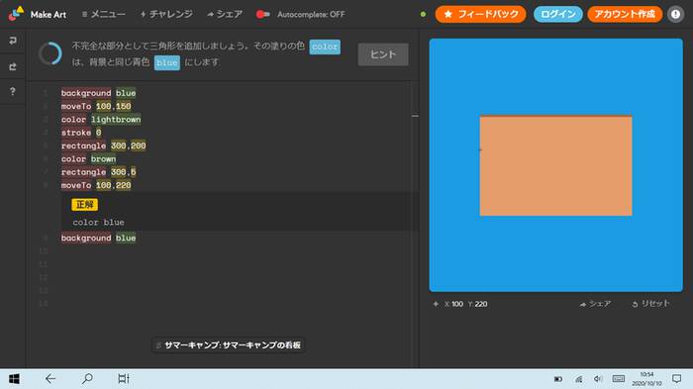The image size is (693, 389).
Task: Click the アカウント作成 button
Action: point(625,14)
